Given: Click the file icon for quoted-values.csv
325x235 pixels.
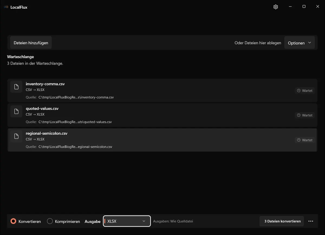Looking at the screenshot, I should click(16, 111).
